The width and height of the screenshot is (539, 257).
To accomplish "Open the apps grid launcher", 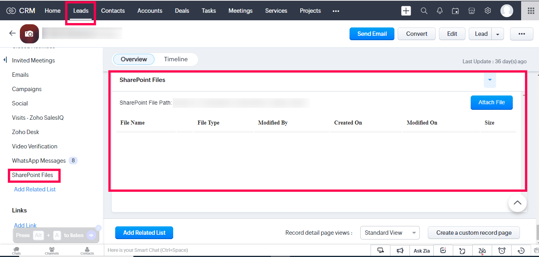I will pos(531,11).
